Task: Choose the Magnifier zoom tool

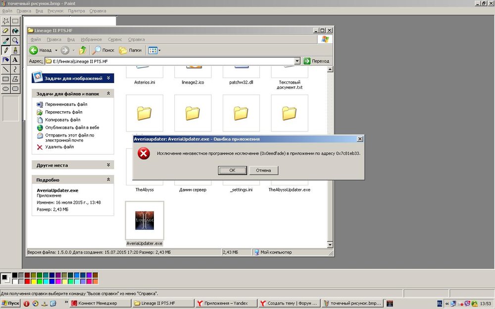Action: coord(15,41)
